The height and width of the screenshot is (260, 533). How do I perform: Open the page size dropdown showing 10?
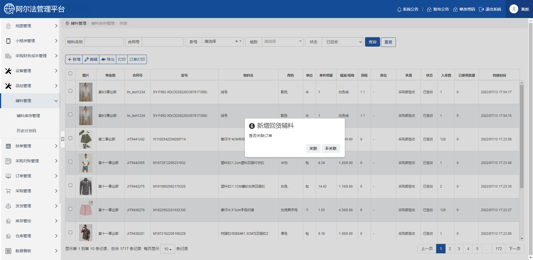coord(168,249)
